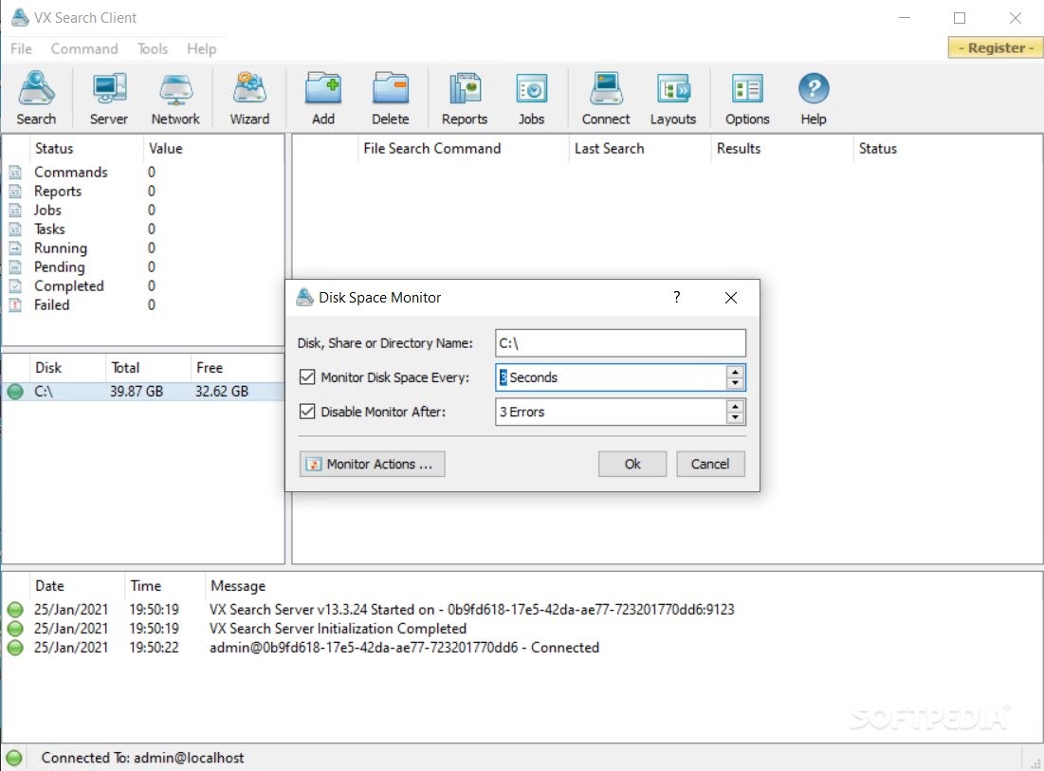This screenshot has height=771, width=1044.
Task: Increase the Errors count spinner
Action: [x=735, y=406]
